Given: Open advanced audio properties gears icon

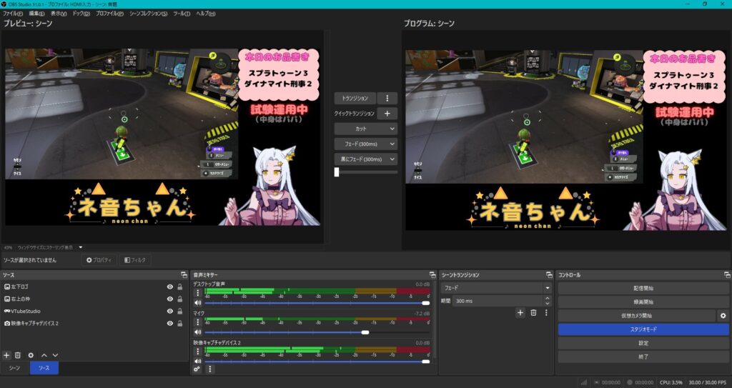Looking at the screenshot, I should coord(197,369).
